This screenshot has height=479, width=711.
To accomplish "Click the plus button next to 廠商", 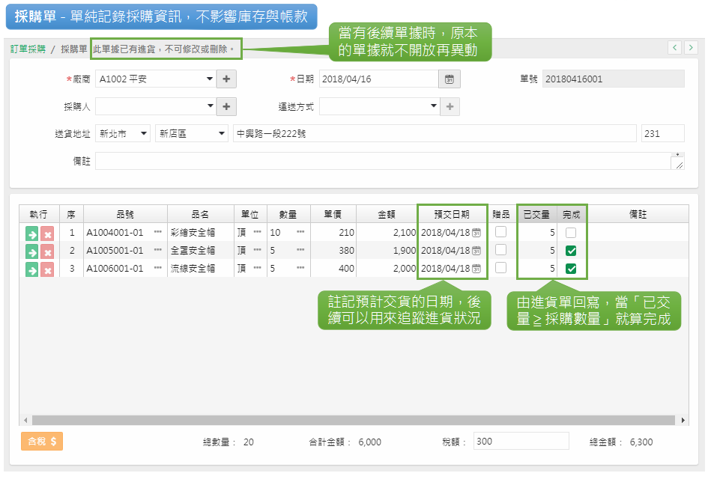I will pos(227,79).
